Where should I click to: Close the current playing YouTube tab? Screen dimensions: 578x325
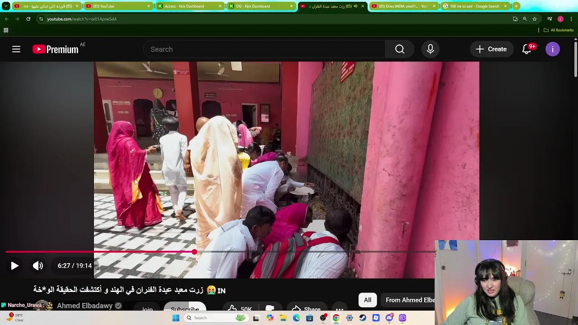(363, 6)
